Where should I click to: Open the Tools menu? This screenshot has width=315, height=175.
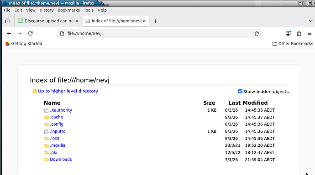89,10
